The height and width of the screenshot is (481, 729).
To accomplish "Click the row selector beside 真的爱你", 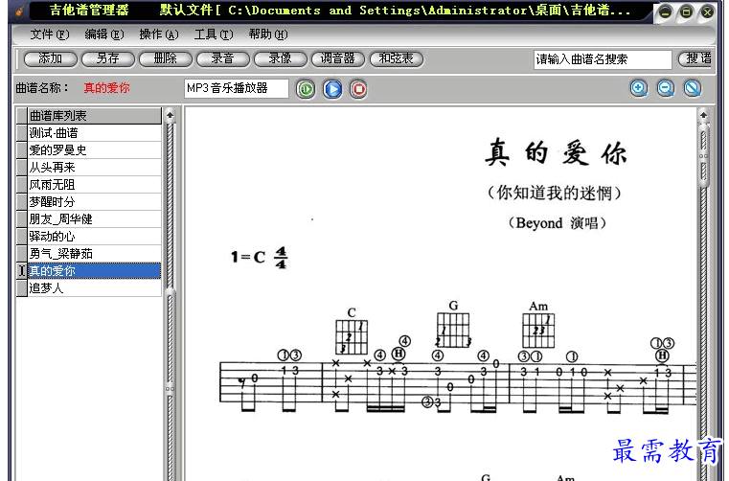I will pyautogui.click(x=22, y=271).
